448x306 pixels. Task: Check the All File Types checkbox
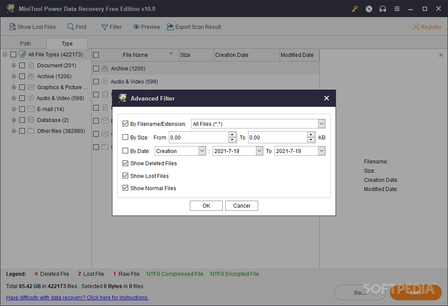13,55
